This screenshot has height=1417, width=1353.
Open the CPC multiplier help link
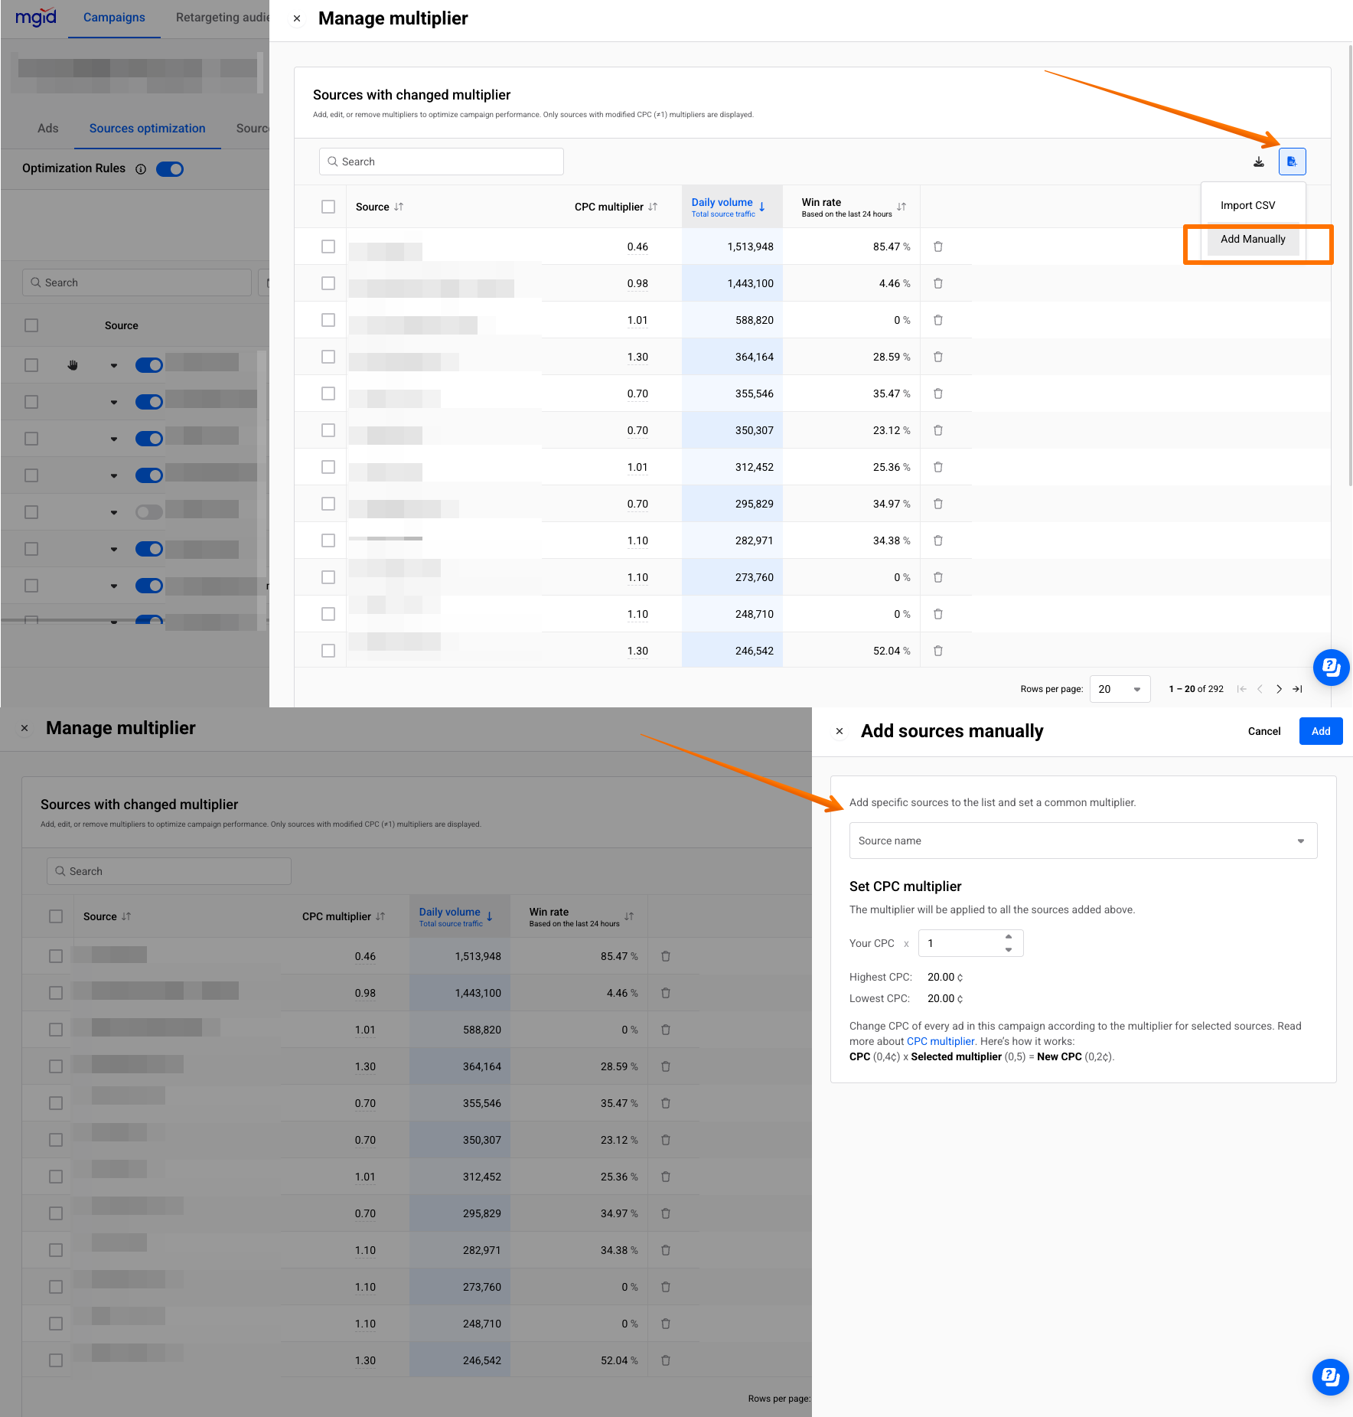point(941,1041)
